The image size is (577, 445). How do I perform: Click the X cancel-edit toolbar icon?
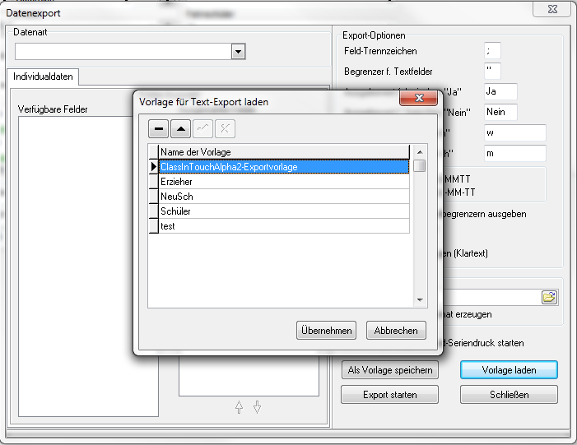click(224, 129)
